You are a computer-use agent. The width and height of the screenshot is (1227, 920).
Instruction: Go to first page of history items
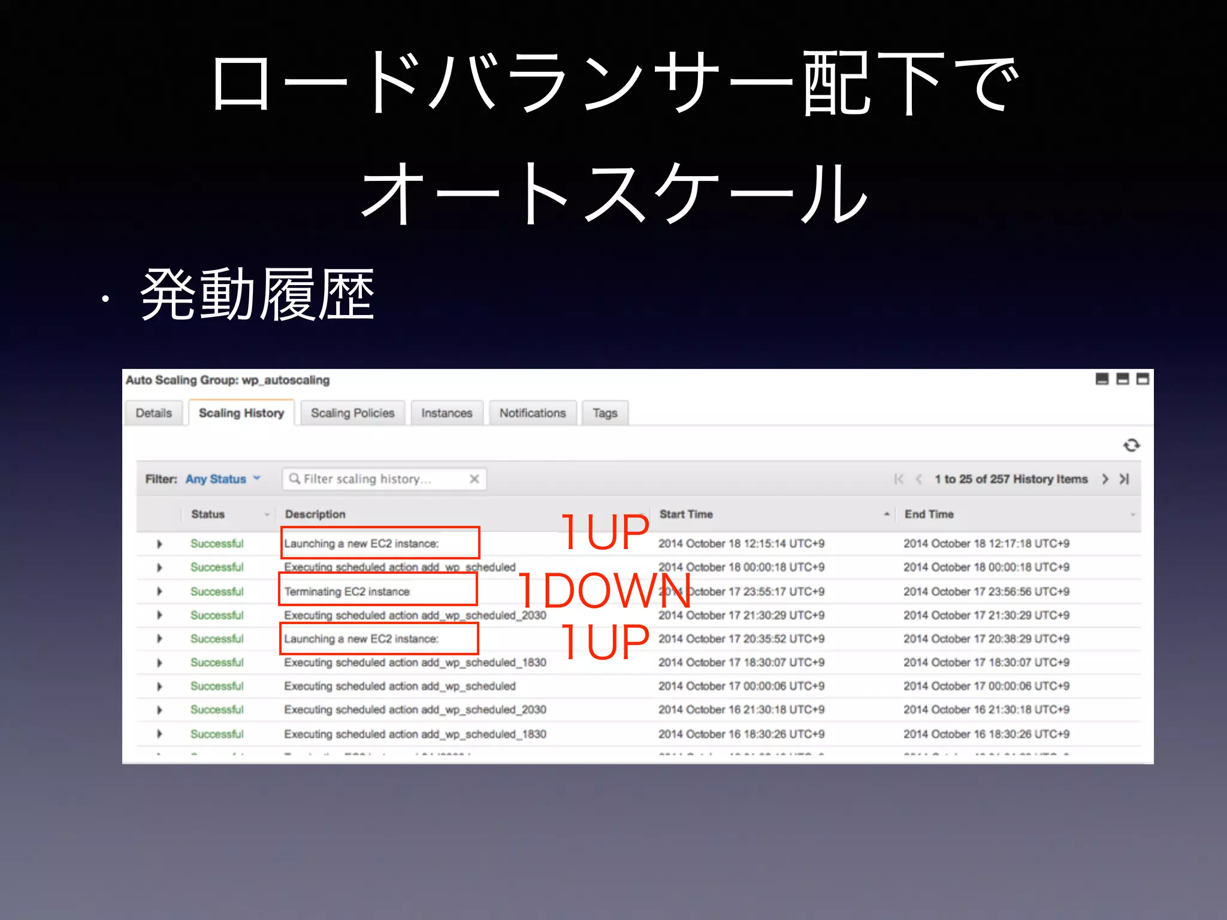point(898,479)
